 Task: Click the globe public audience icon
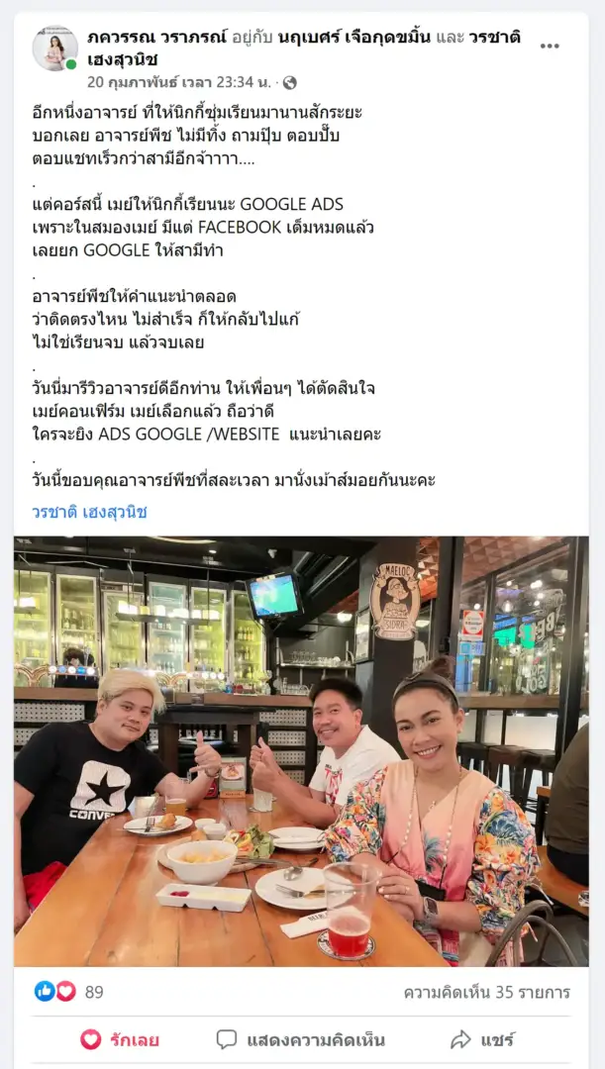(290, 83)
